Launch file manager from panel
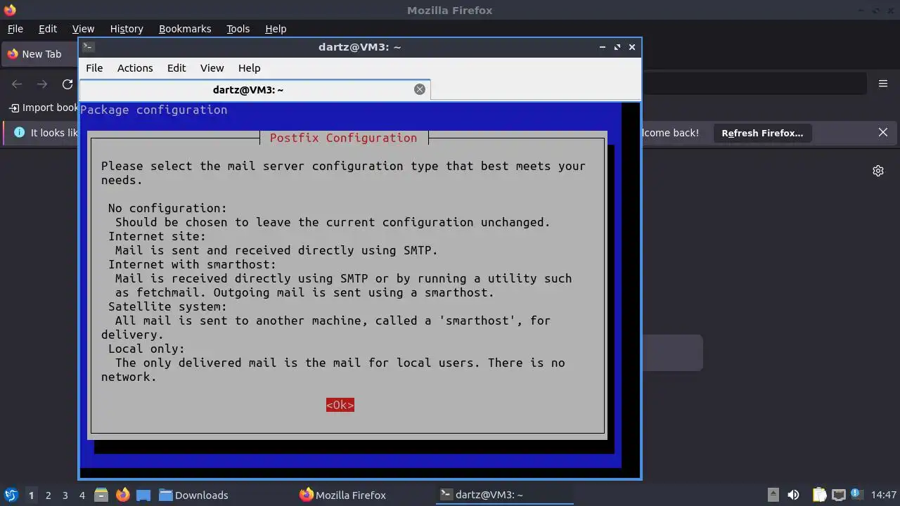The image size is (900, 506). pyautogui.click(x=101, y=495)
